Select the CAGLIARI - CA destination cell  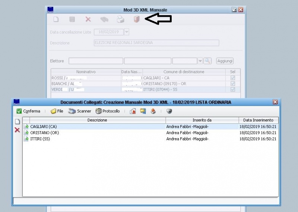click(x=184, y=78)
